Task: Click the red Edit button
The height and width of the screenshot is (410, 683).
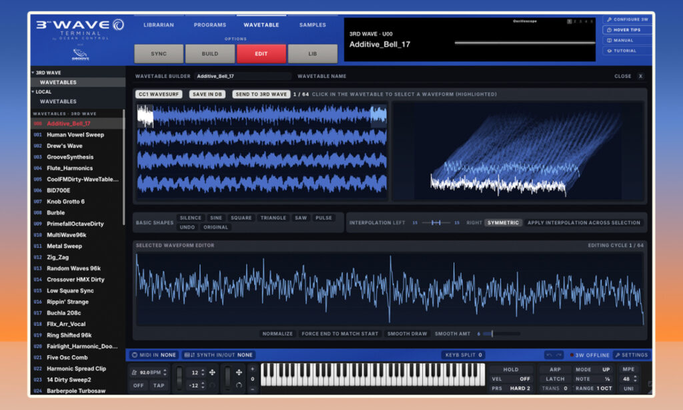Action: click(x=261, y=53)
